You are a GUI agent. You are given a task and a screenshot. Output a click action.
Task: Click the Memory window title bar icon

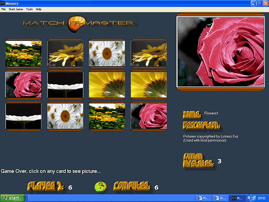coord(3,3)
